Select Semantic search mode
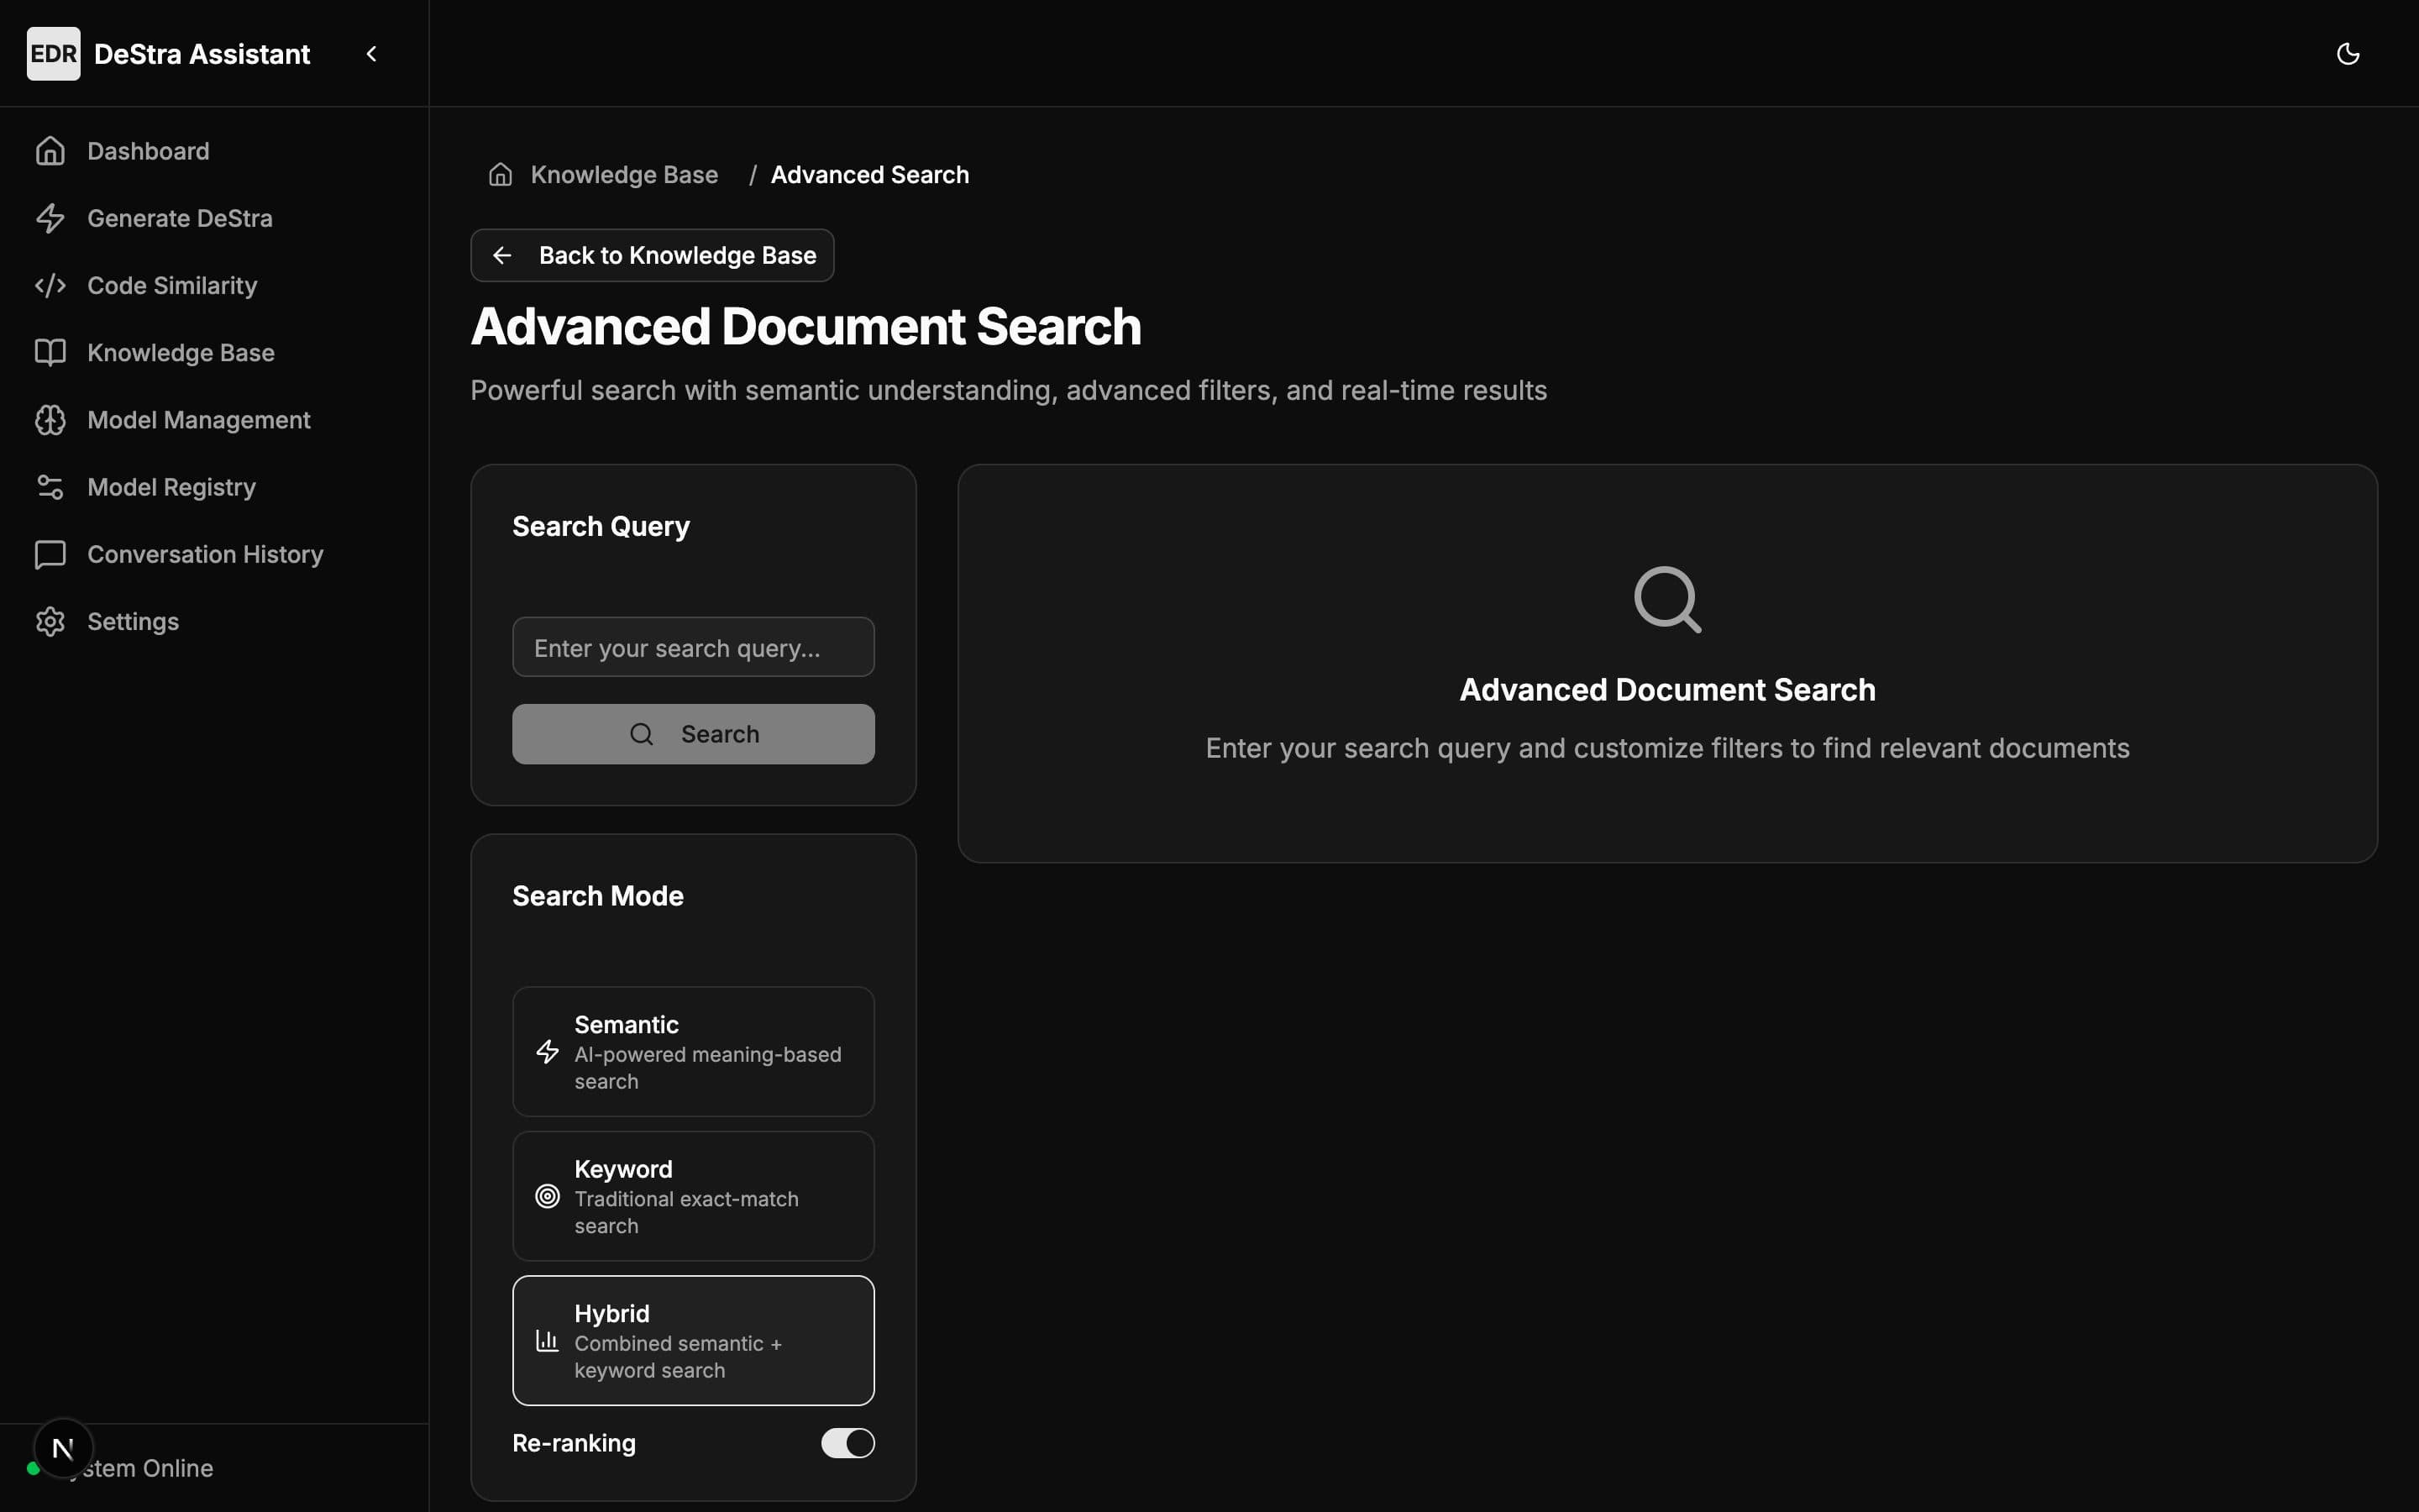The width and height of the screenshot is (2419, 1512). (694, 1052)
